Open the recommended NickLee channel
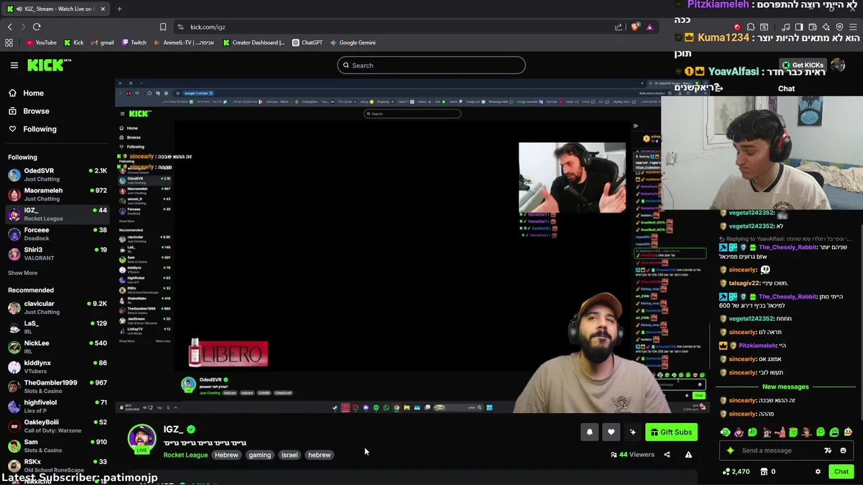 coord(57,347)
